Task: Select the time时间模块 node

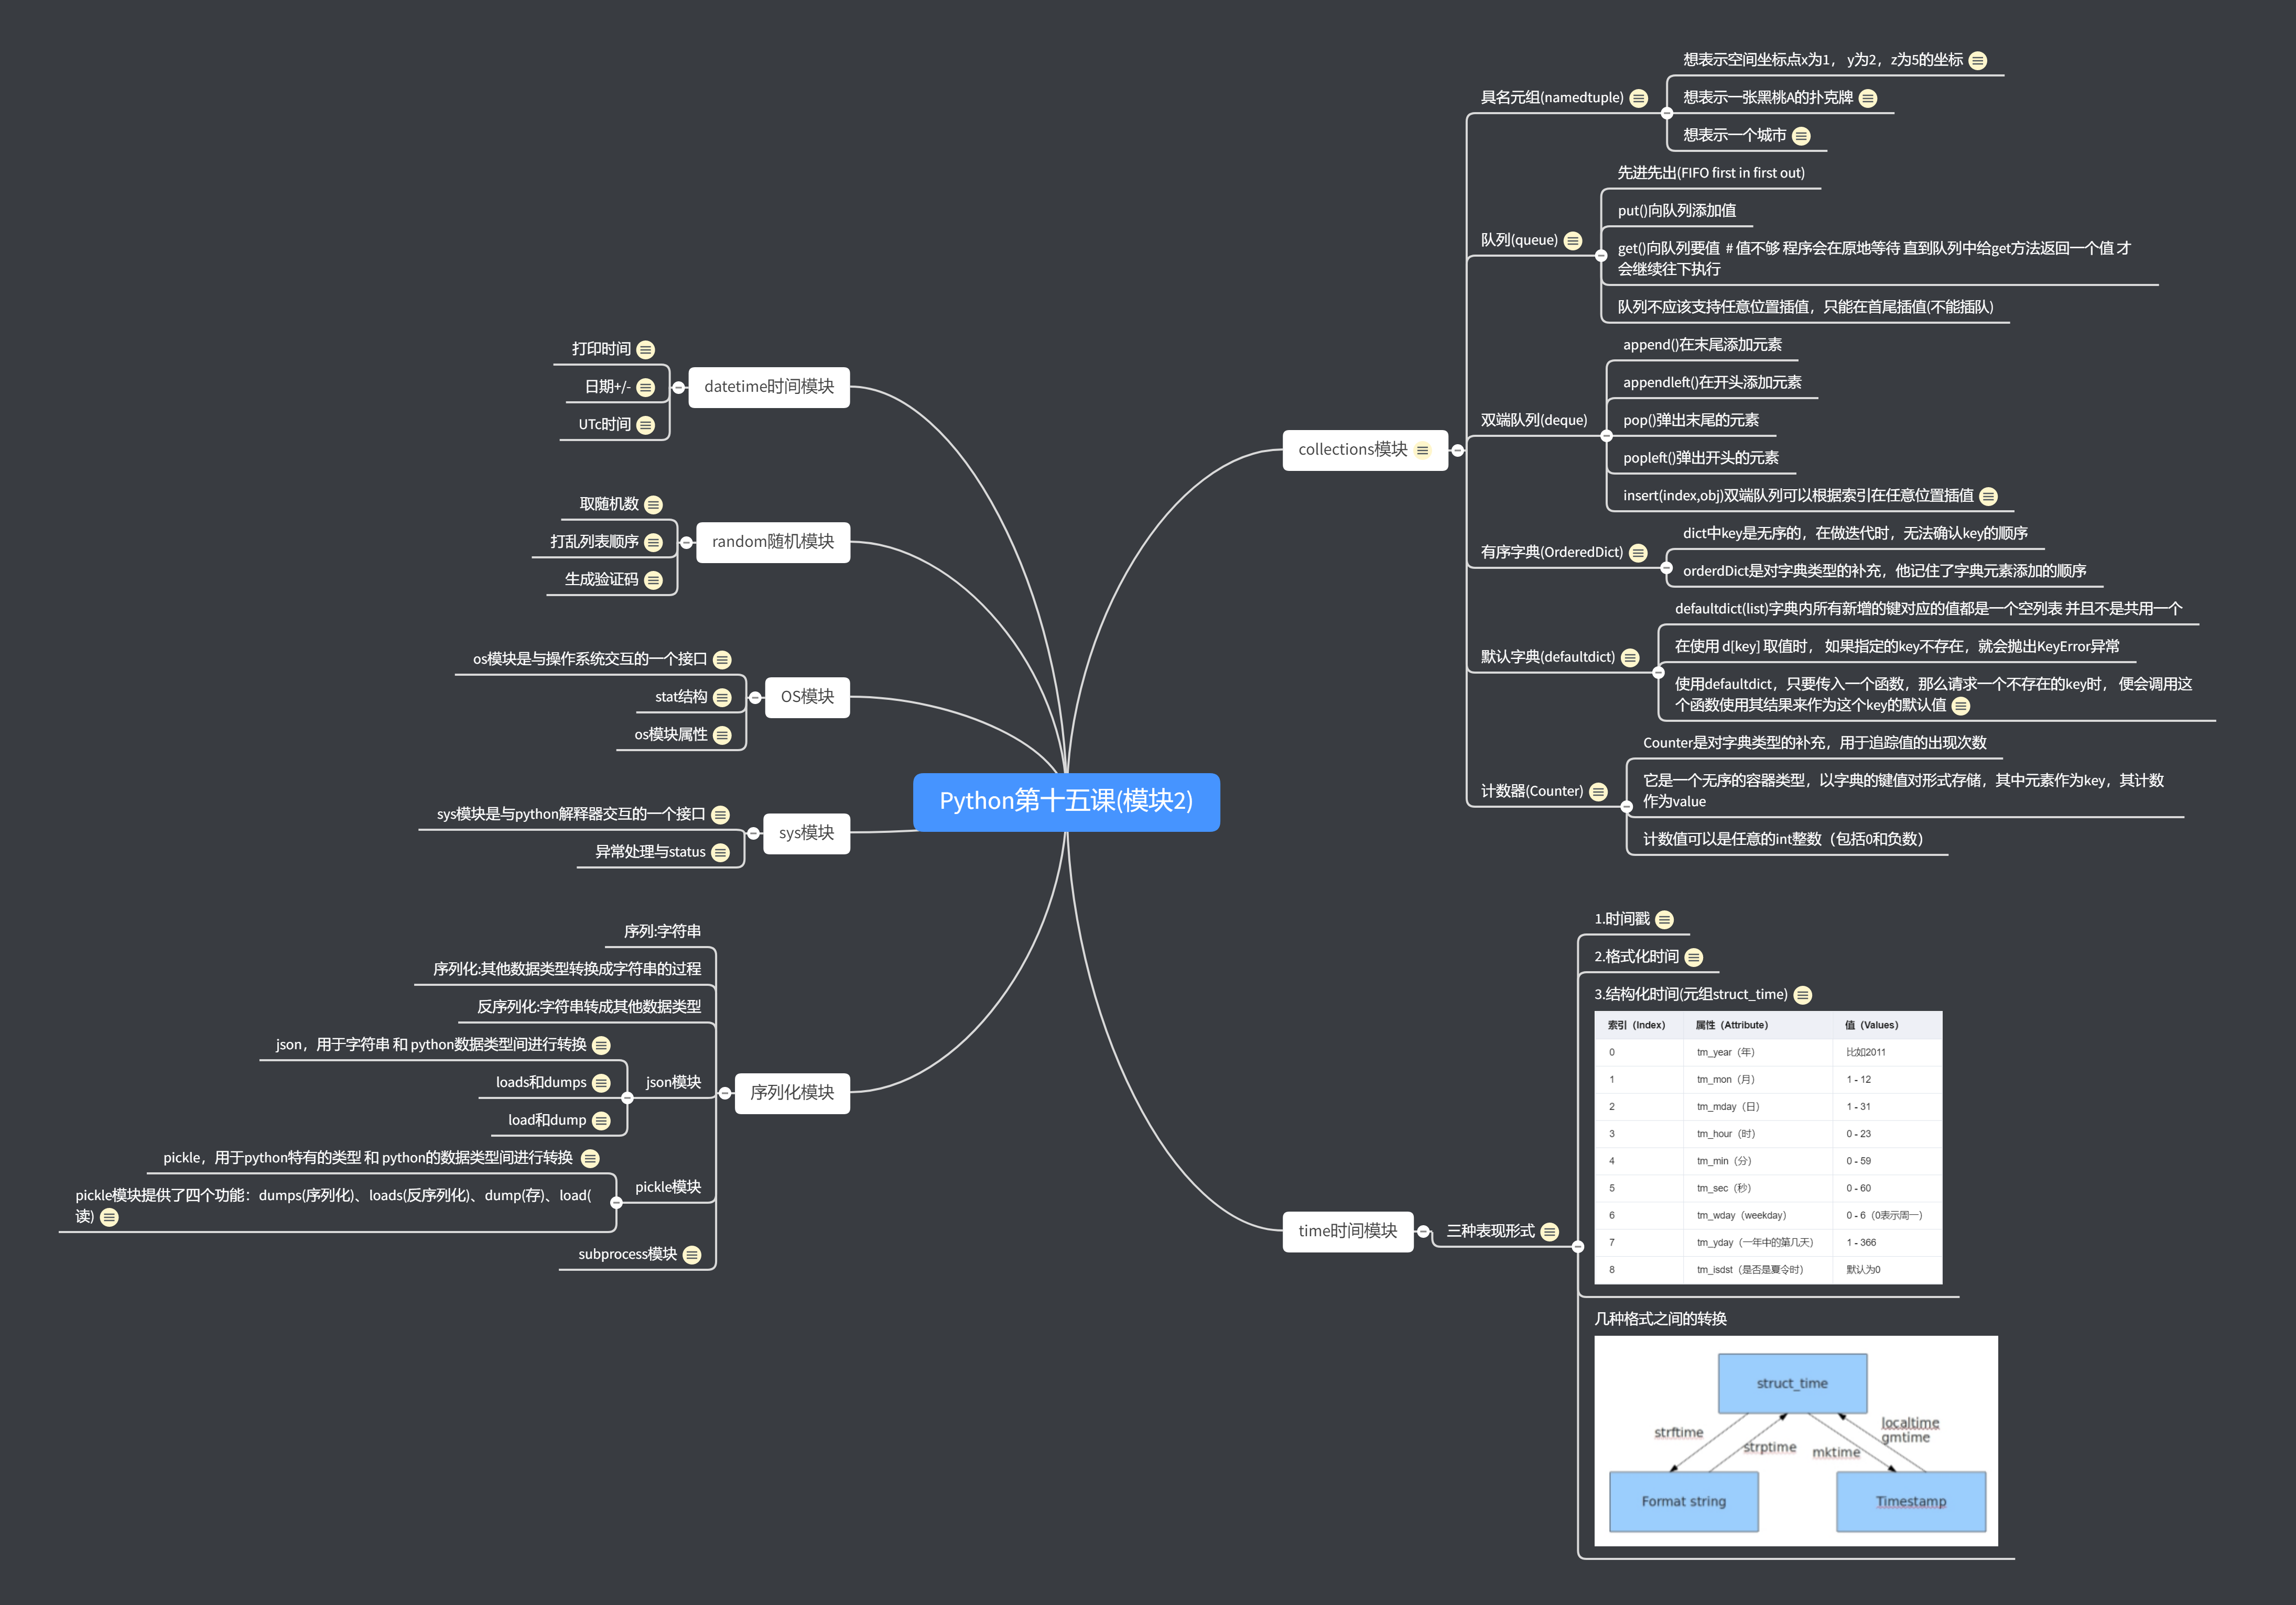Action: click(x=1348, y=1231)
